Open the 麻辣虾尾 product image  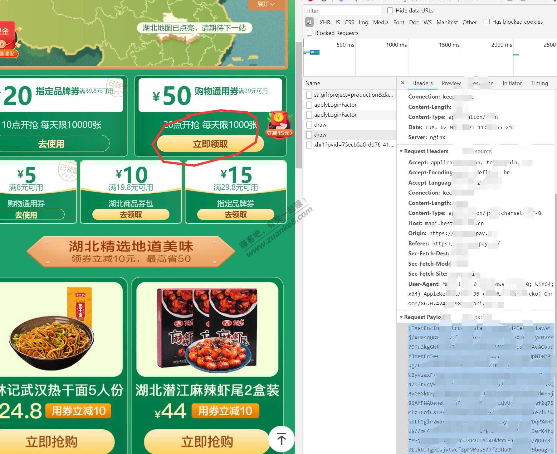(207, 329)
